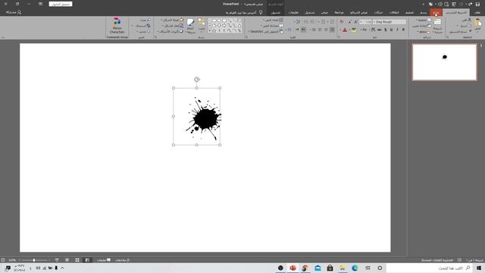Expand the Shape Fill dropdown

click(172, 20)
